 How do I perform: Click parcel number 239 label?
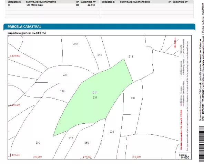click(133, 98)
